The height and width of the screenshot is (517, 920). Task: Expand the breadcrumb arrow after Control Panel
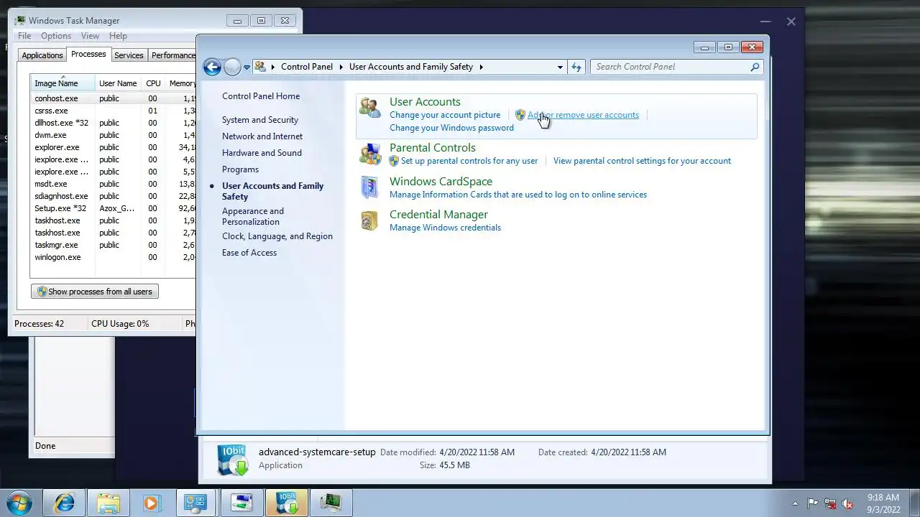tap(341, 67)
